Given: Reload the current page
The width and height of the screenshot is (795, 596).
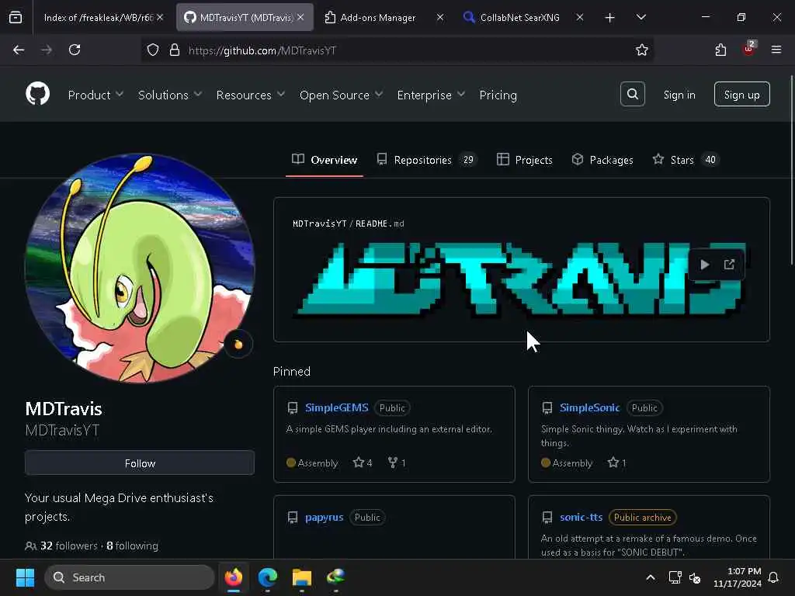Looking at the screenshot, I should pos(75,50).
